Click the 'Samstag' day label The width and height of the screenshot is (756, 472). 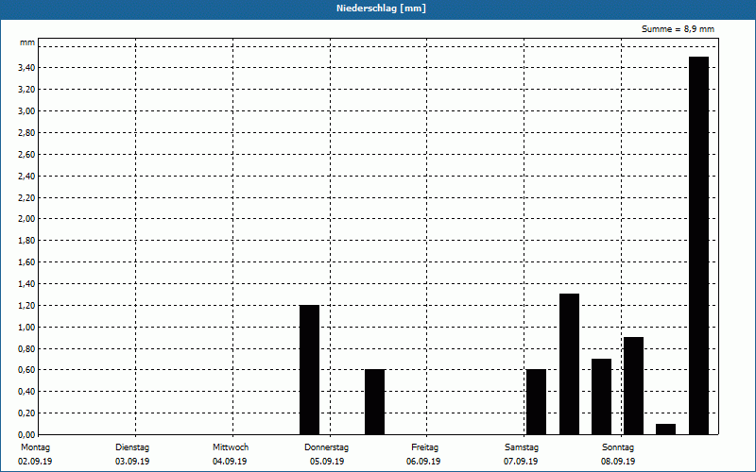522,447
